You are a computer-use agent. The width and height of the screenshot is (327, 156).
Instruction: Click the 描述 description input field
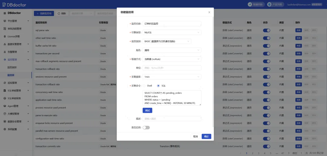[172, 119]
